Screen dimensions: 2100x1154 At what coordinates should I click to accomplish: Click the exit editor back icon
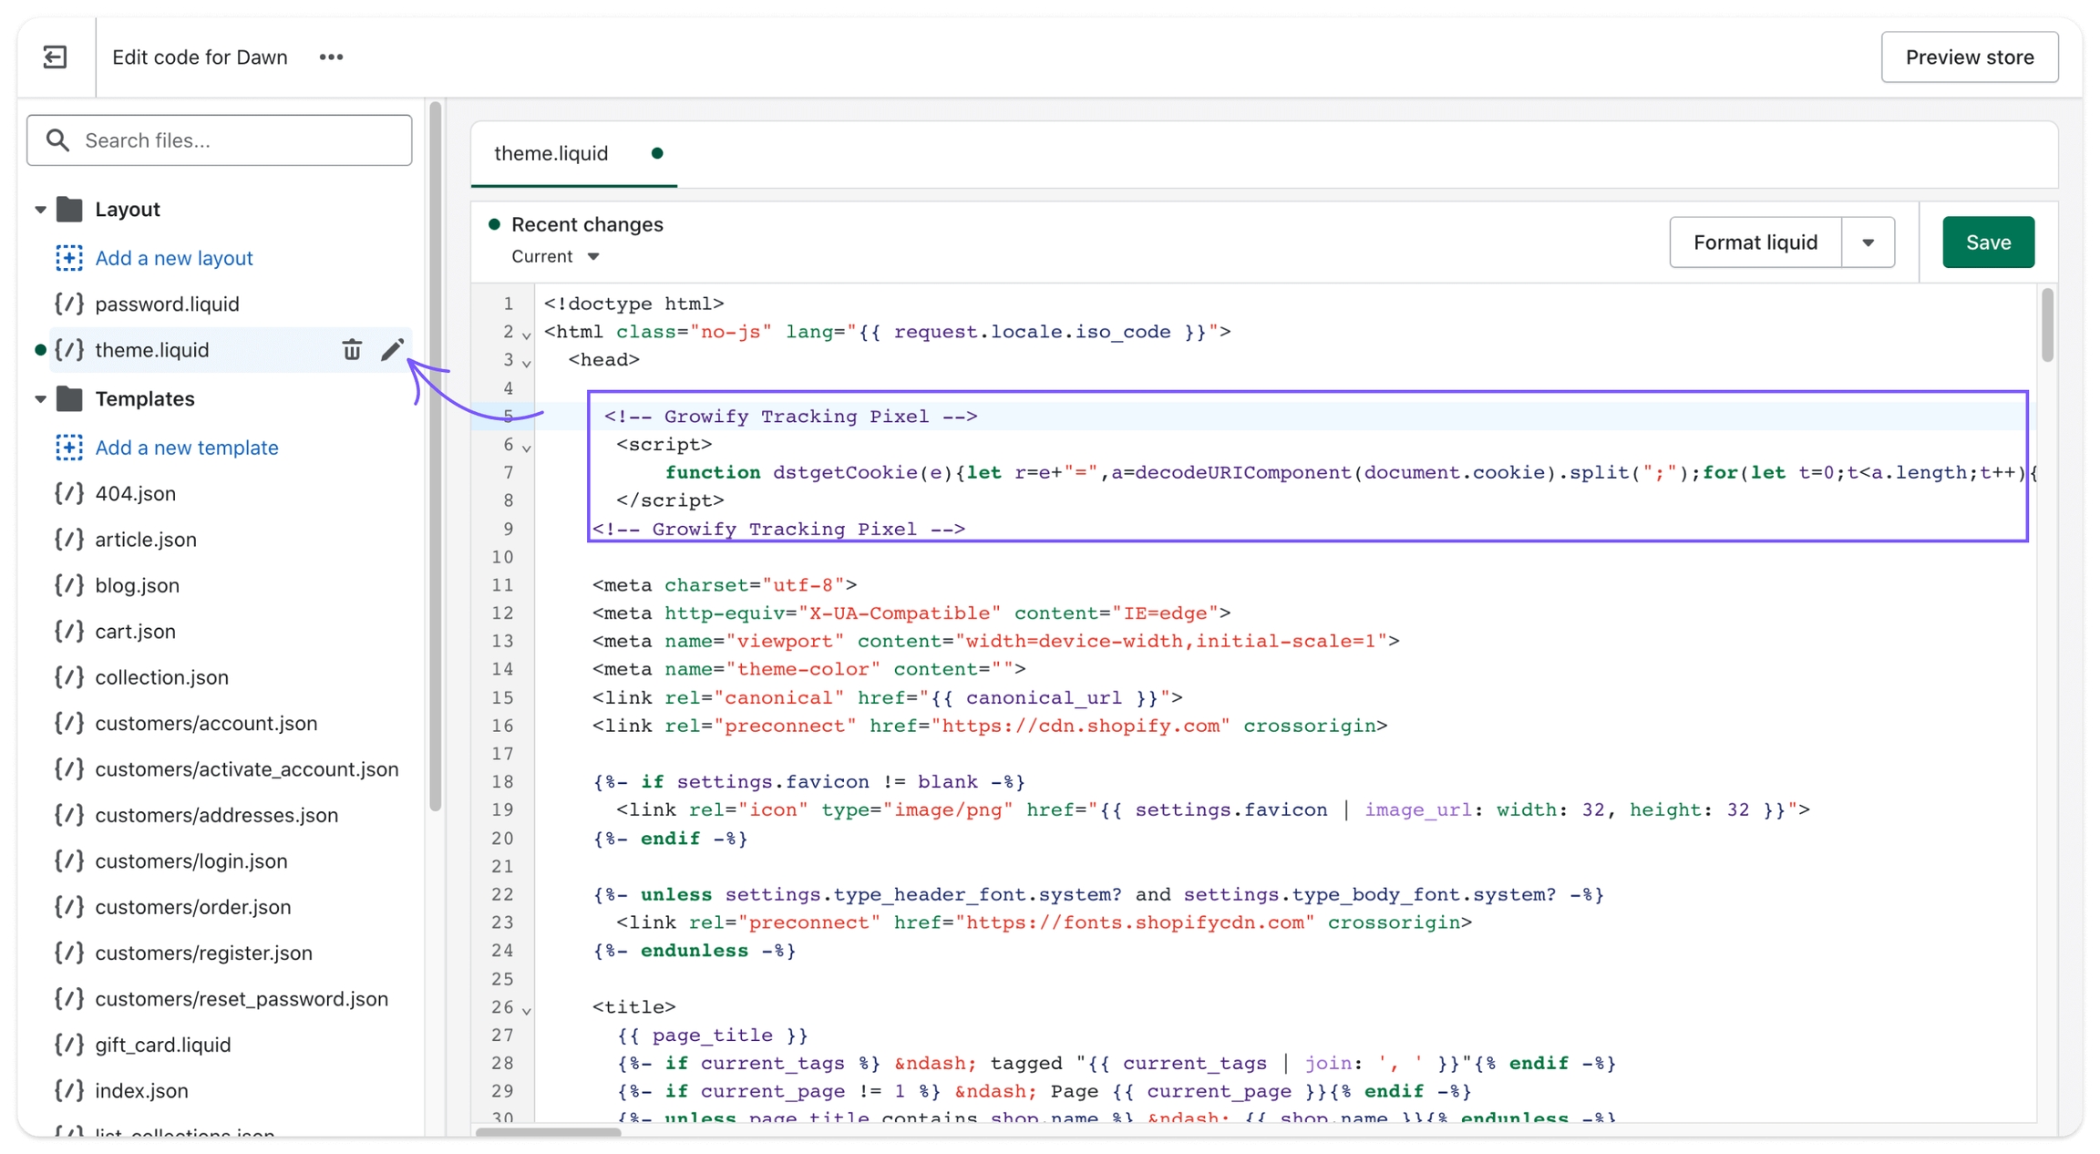point(55,57)
